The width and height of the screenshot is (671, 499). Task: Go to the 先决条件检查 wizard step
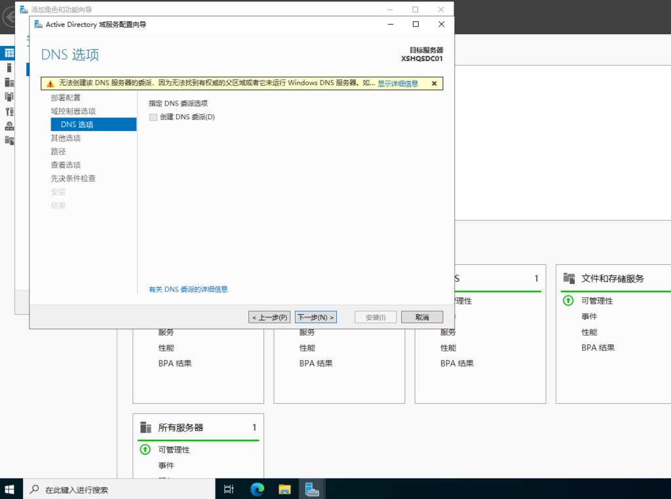coord(73,178)
